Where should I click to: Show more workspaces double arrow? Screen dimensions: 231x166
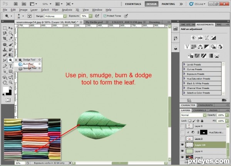coord(181,4)
